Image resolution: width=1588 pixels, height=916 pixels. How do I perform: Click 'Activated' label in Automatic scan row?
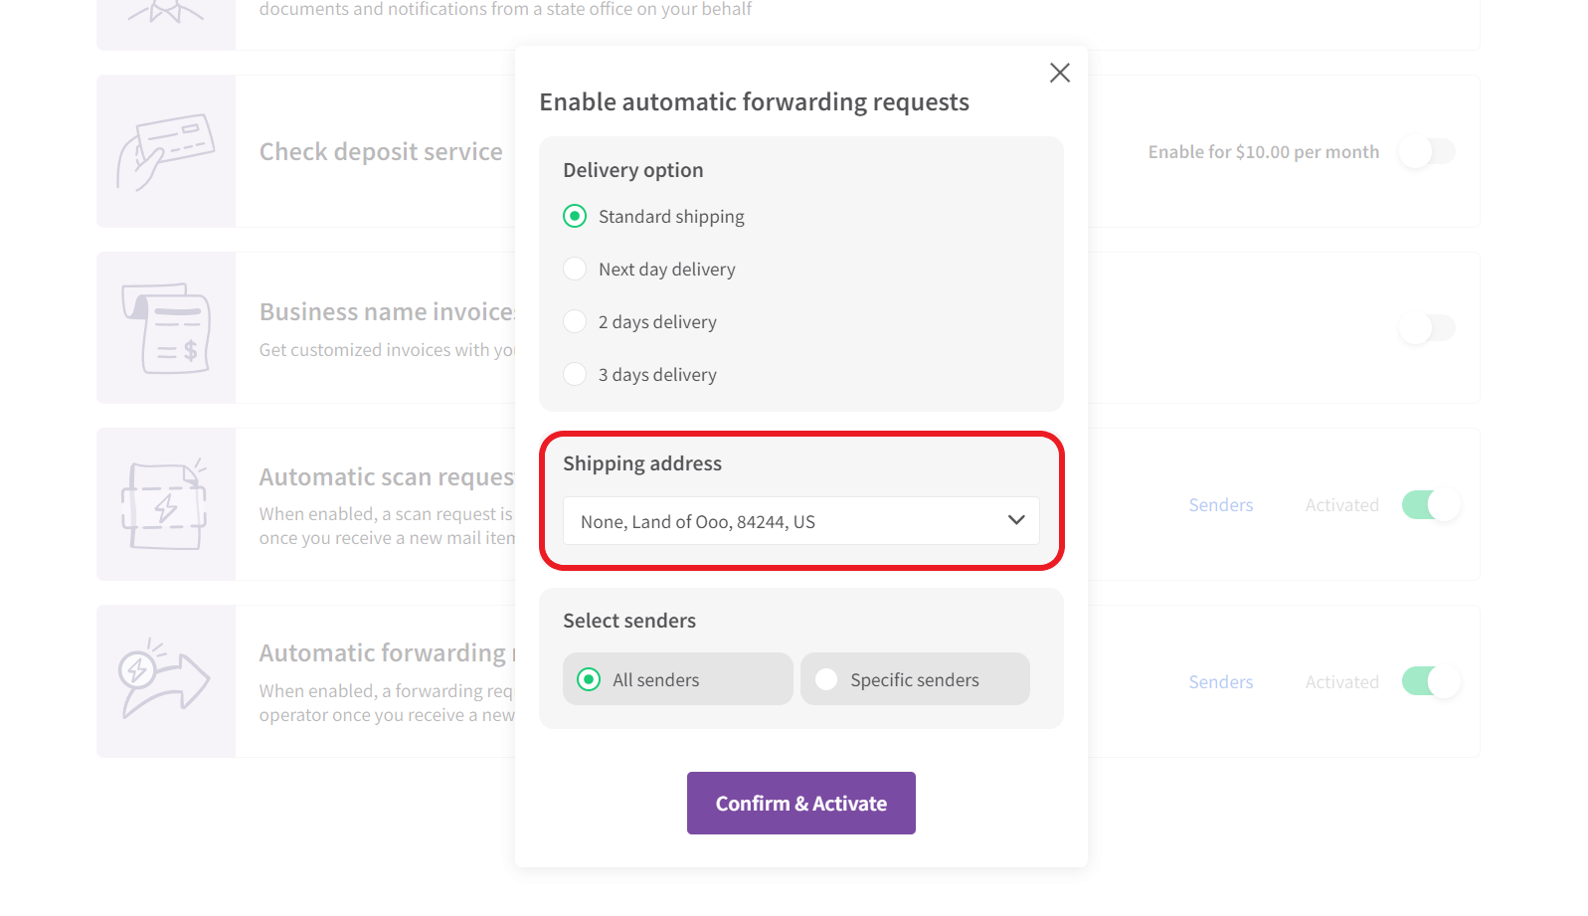[1342, 504]
